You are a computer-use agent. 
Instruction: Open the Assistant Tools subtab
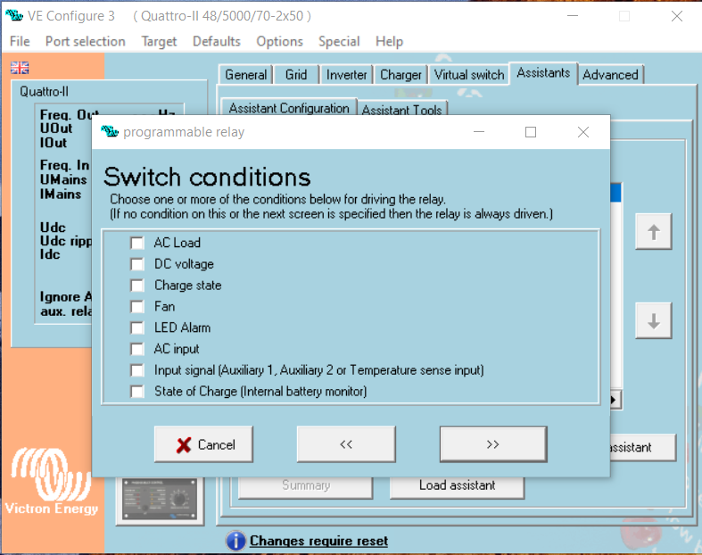[401, 110]
